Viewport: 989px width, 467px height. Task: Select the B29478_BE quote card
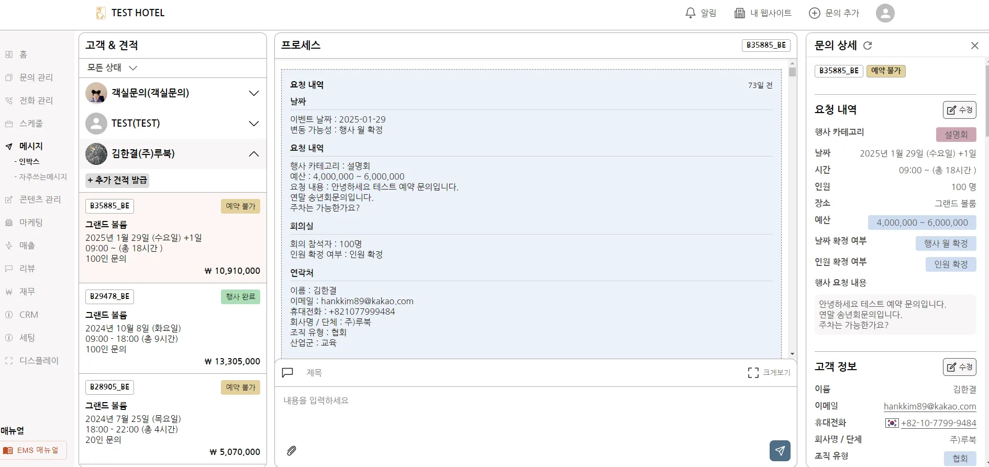[172, 328]
